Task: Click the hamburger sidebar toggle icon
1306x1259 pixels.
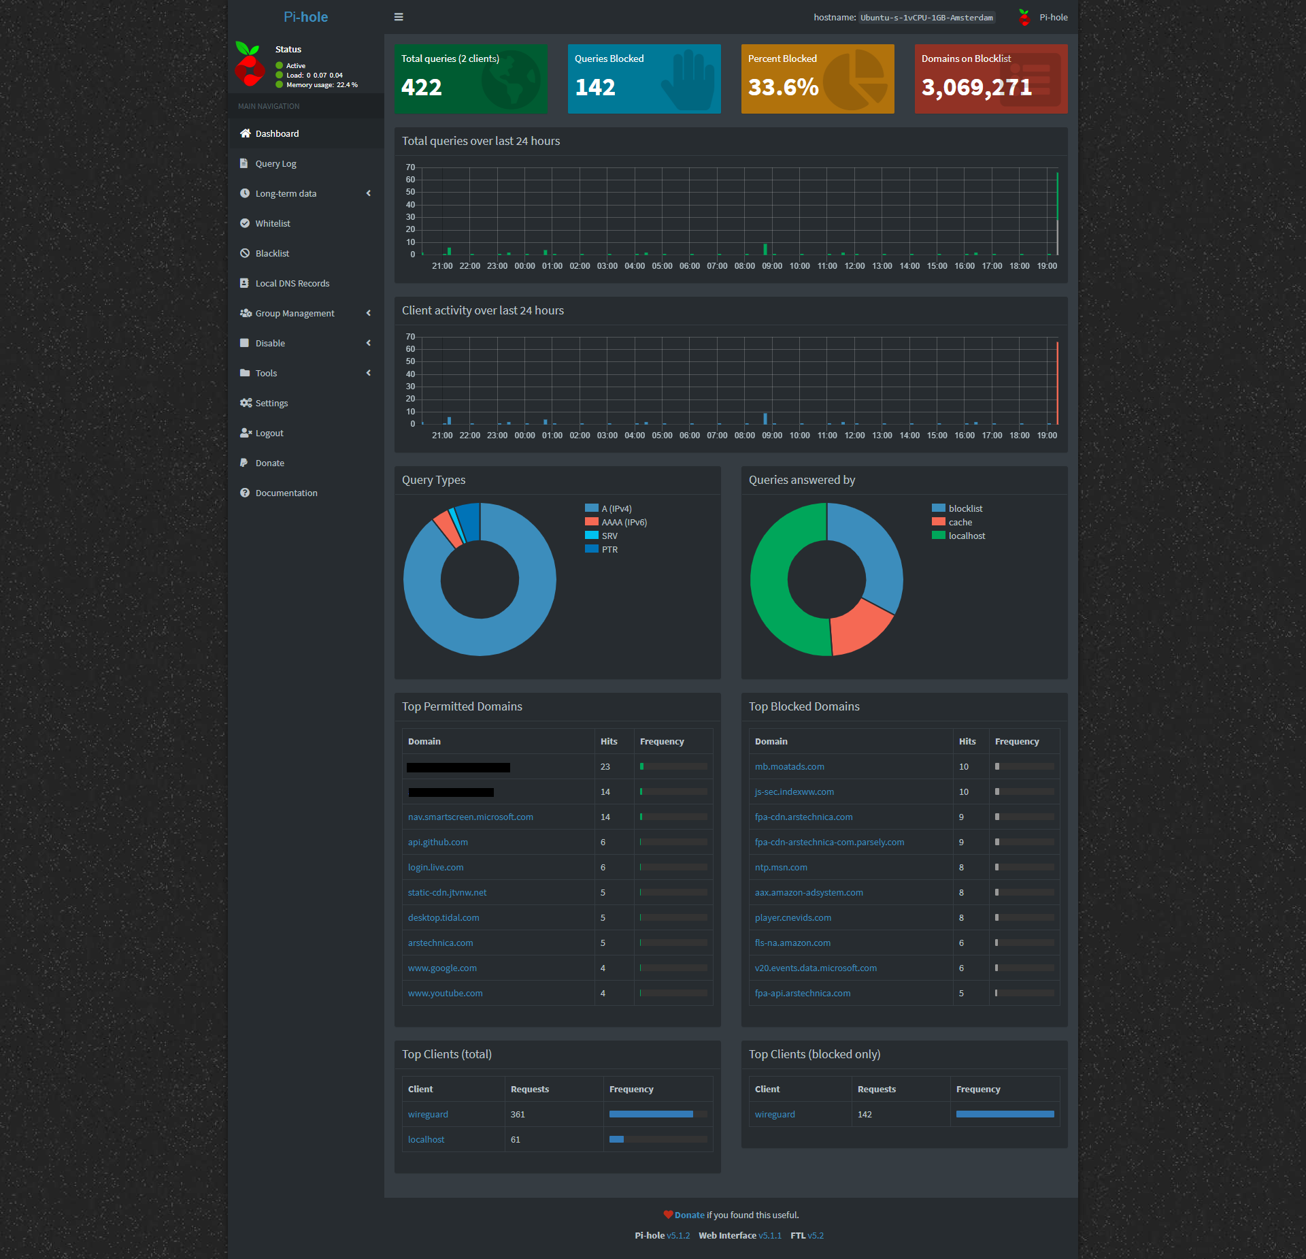Action: click(399, 17)
